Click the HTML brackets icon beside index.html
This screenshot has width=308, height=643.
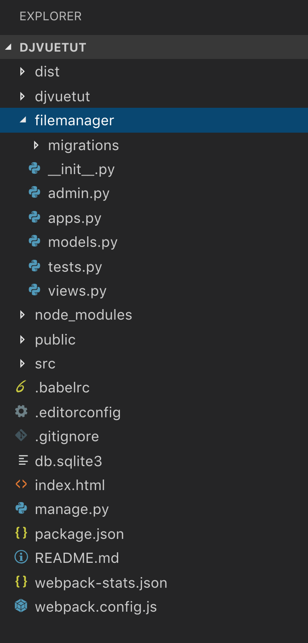coord(21,485)
